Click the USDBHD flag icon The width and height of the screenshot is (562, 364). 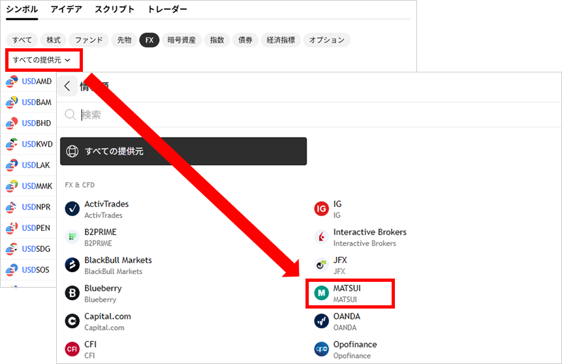pos(12,123)
